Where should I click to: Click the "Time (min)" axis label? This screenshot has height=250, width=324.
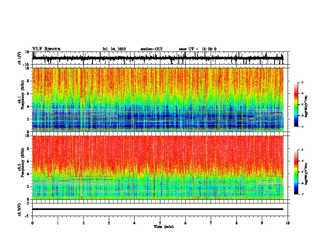click(164, 227)
